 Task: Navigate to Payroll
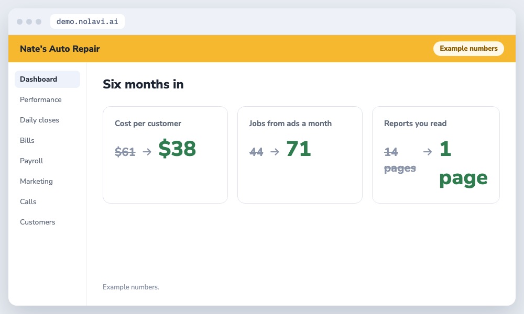[x=31, y=161]
